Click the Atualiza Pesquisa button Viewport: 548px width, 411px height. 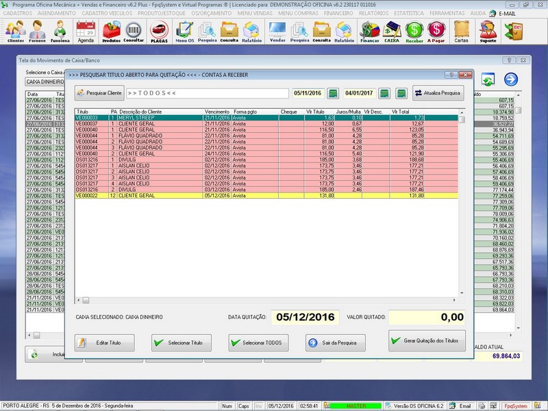coord(438,93)
